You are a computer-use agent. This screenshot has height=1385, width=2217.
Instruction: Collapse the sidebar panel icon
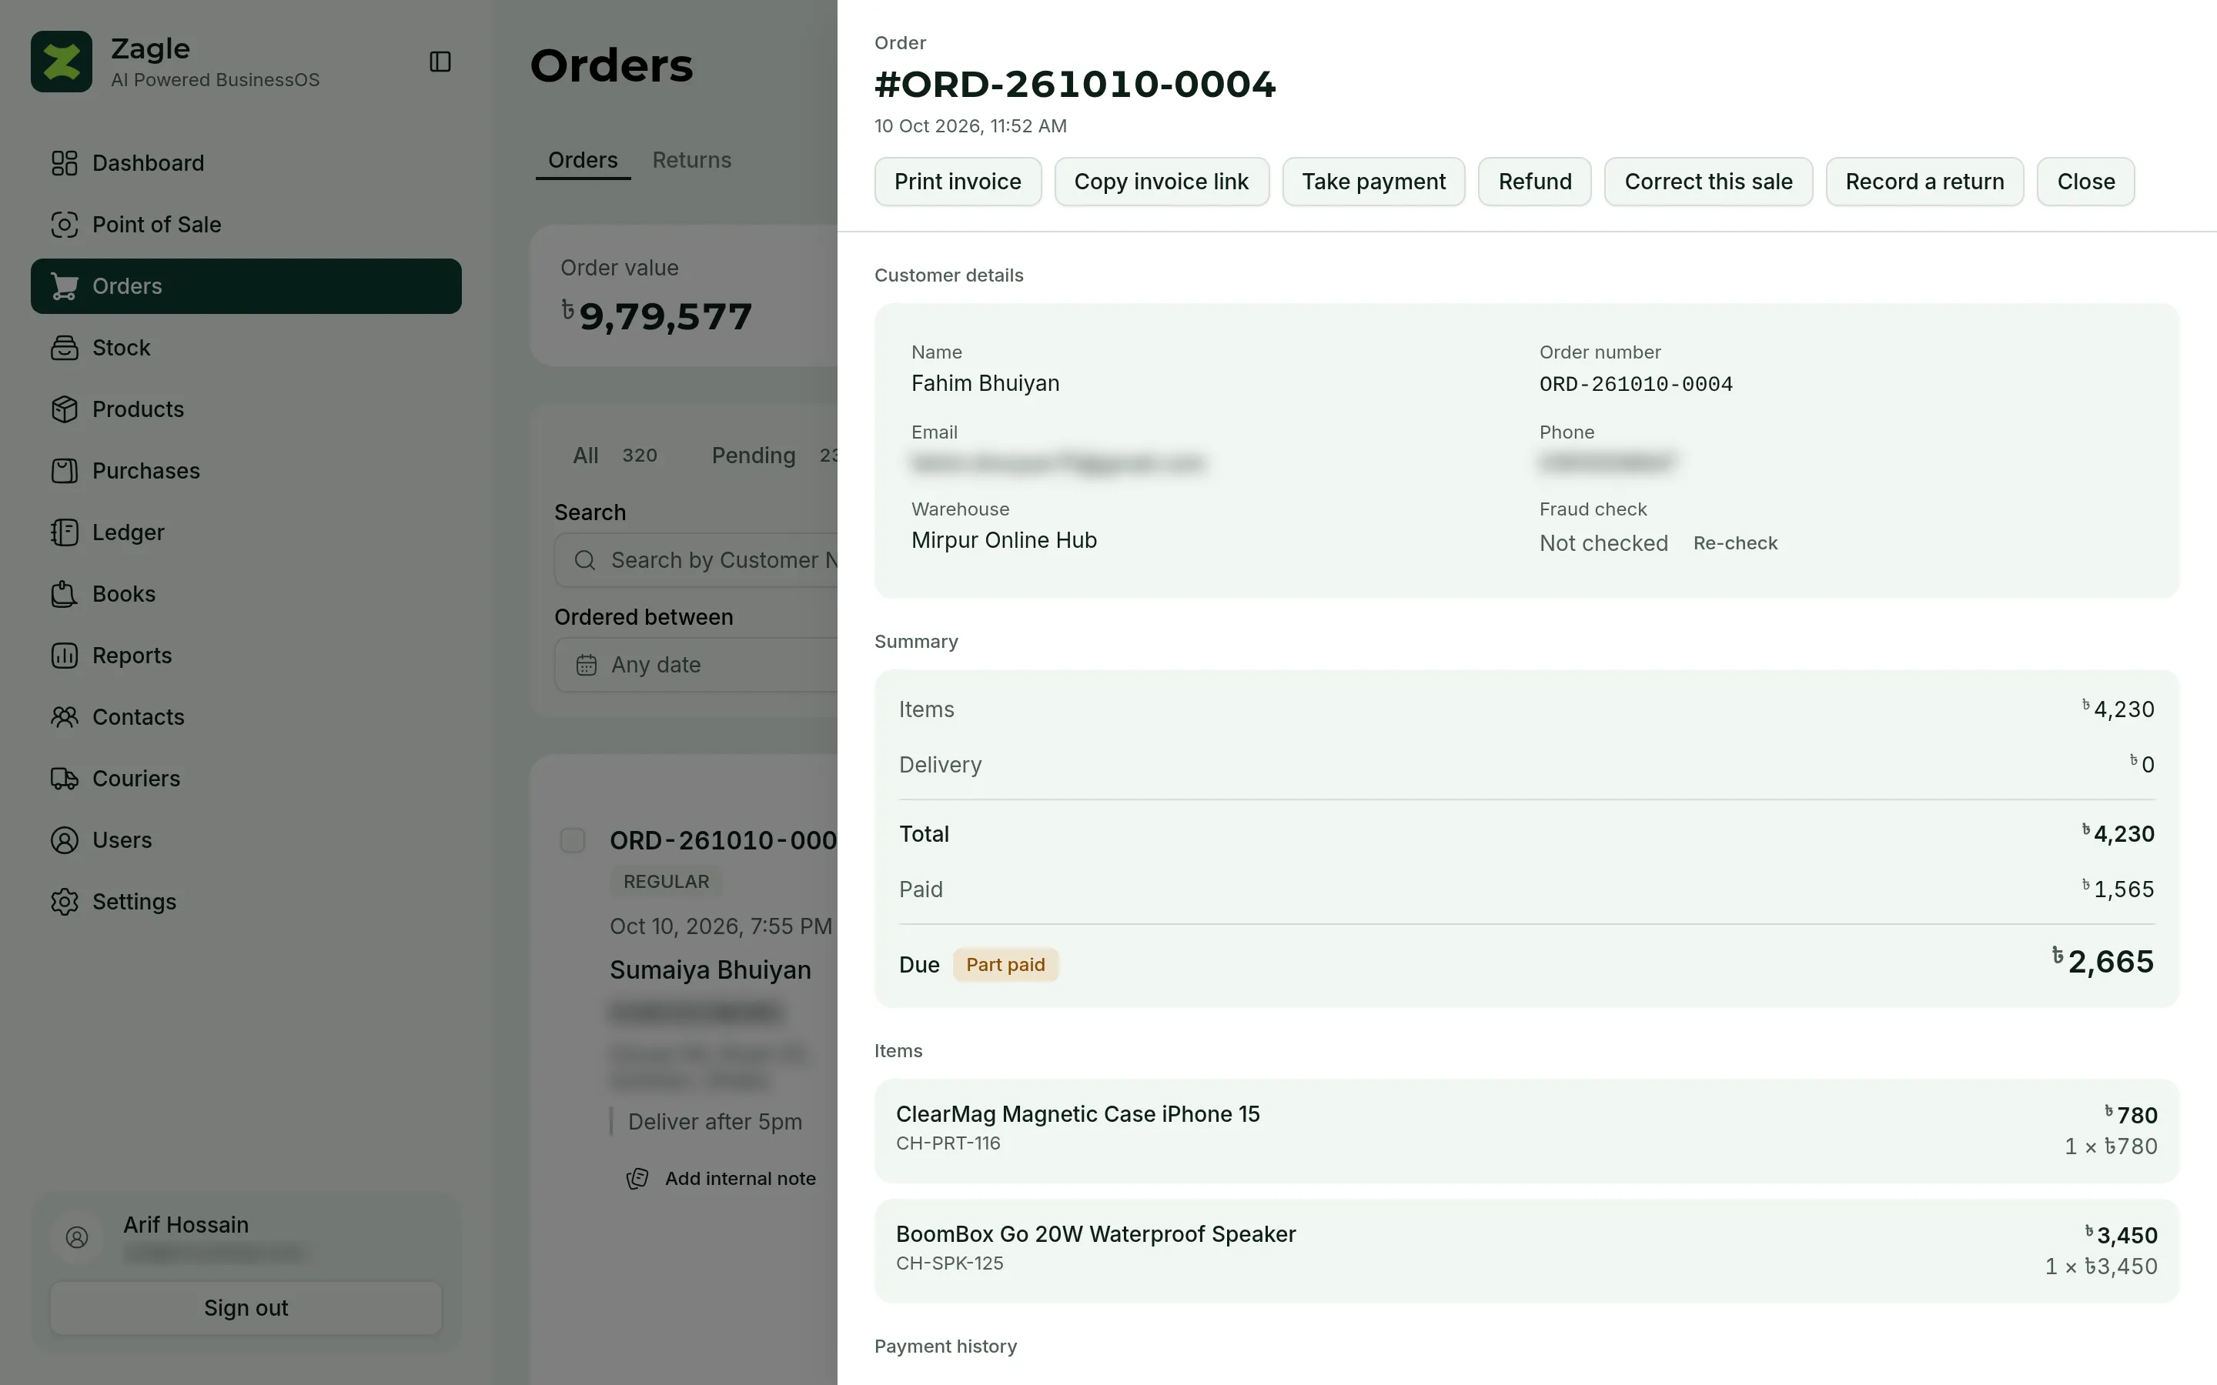[440, 62]
